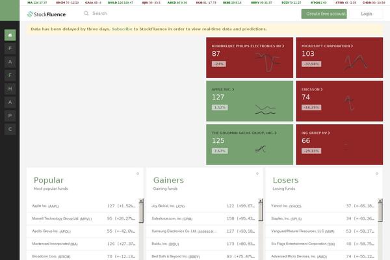This screenshot has width=390, height=260.
Task: Click the STNR ticker in the top bar
Action: pyautogui.click(x=346, y=3)
